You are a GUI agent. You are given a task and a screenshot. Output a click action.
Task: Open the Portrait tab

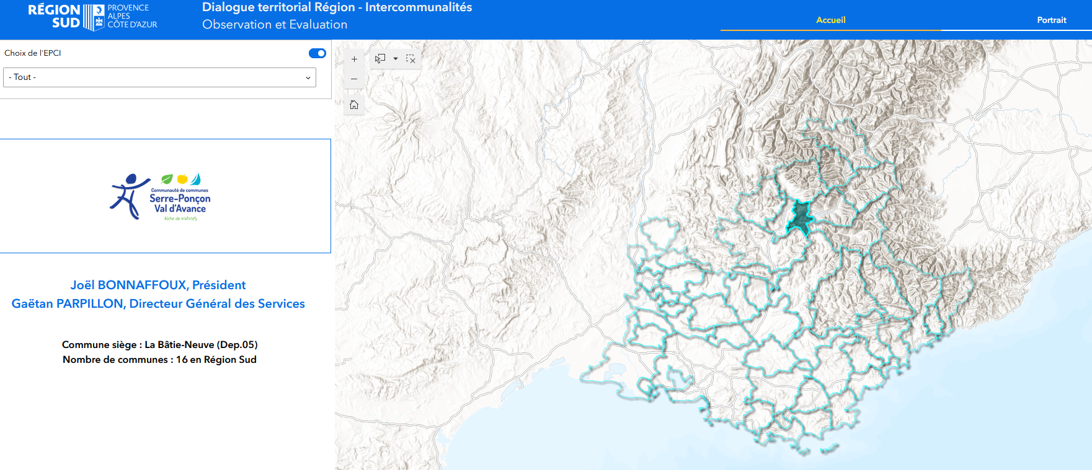[x=1051, y=20]
